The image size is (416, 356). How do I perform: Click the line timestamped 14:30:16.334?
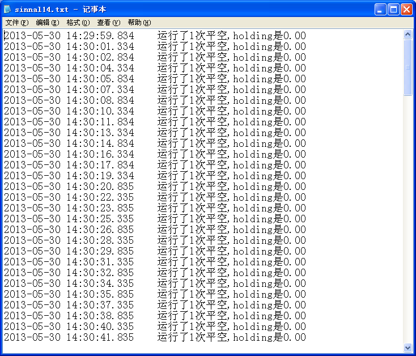pos(155,154)
